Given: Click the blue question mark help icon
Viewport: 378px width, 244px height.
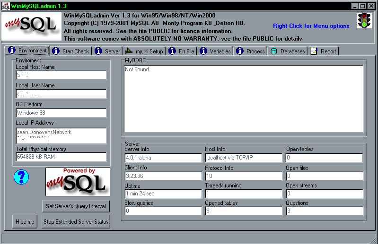Looking at the screenshot, I should [x=21, y=177].
